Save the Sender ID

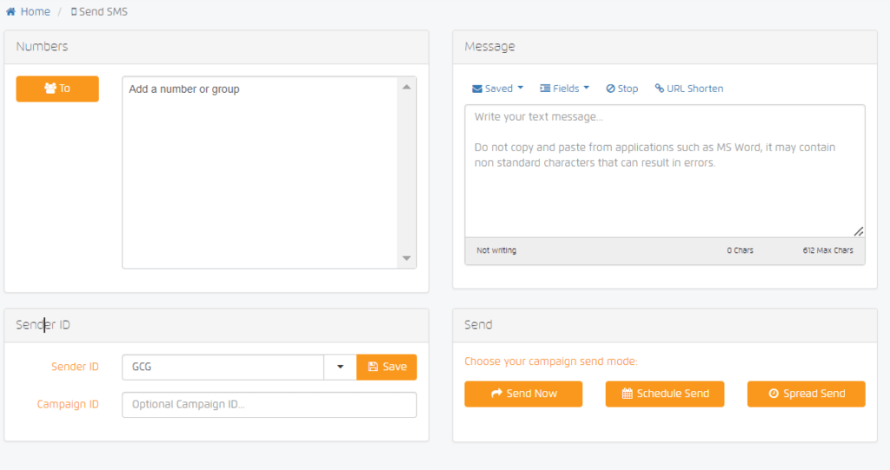click(x=387, y=367)
